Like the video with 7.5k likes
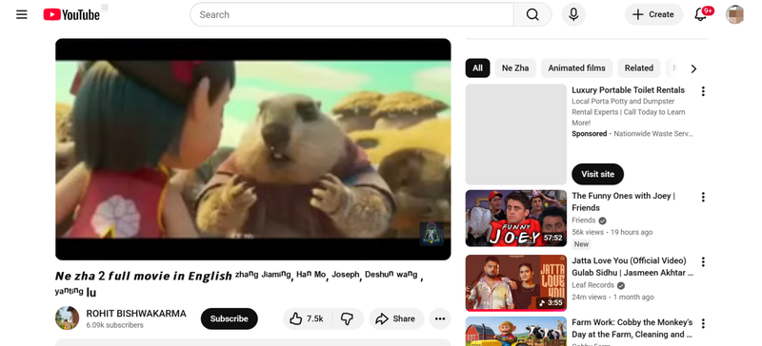 [308, 318]
